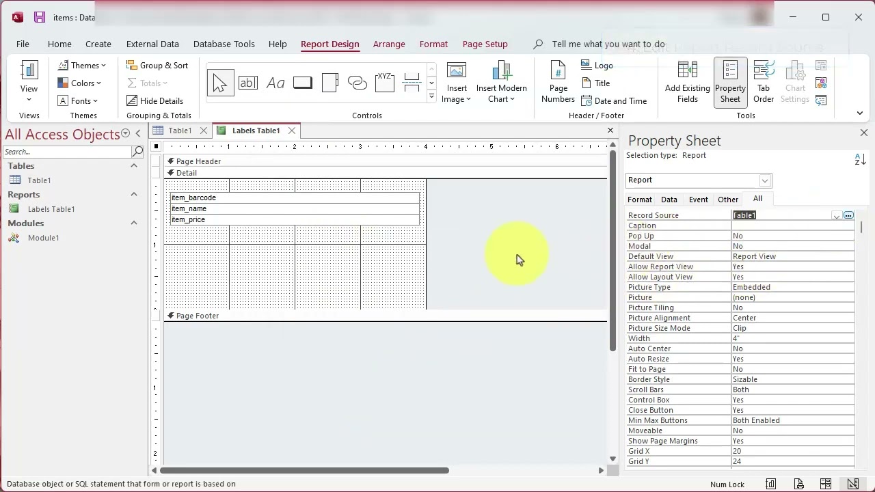Image resolution: width=875 pixels, height=492 pixels.
Task: Open the Record Source dropdown arrow
Action: [836, 216]
